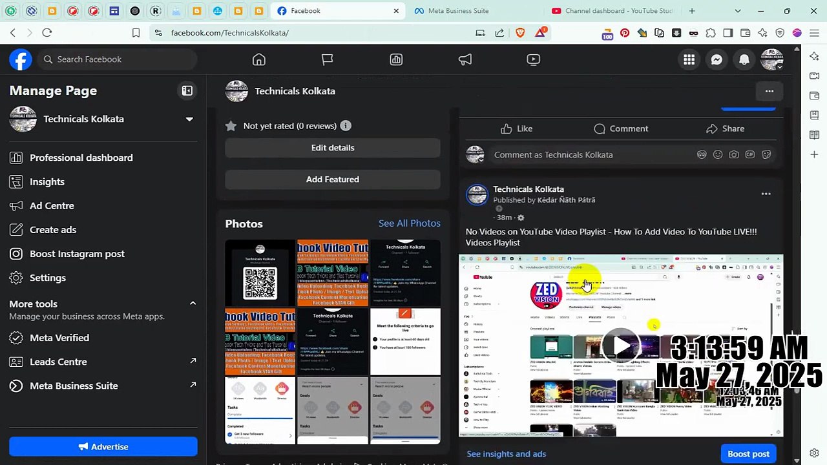Image resolution: width=827 pixels, height=465 pixels.
Task: Open the account profile picture menu
Action: [772, 59]
